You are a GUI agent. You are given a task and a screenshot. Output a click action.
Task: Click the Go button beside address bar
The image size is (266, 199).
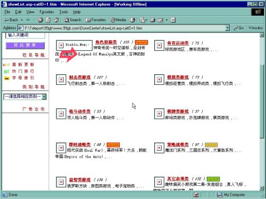point(239,28)
